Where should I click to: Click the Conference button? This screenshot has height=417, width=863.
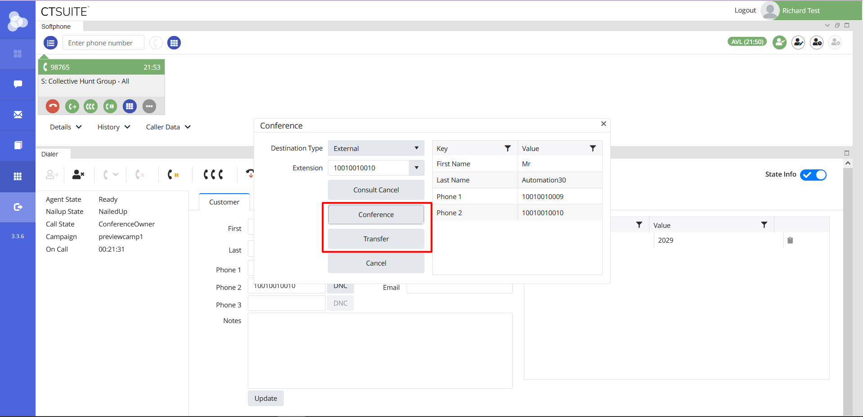pyautogui.click(x=376, y=215)
